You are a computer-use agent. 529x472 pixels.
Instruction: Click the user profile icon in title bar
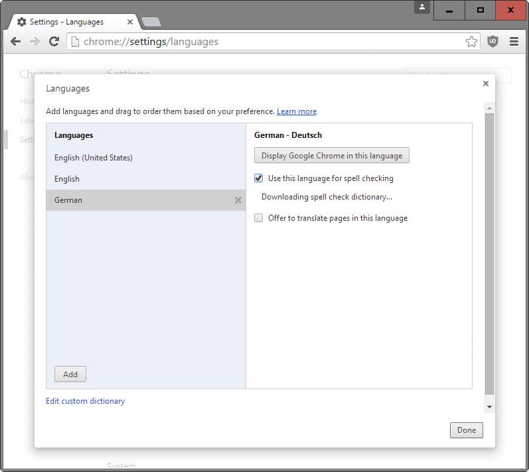[x=421, y=7]
